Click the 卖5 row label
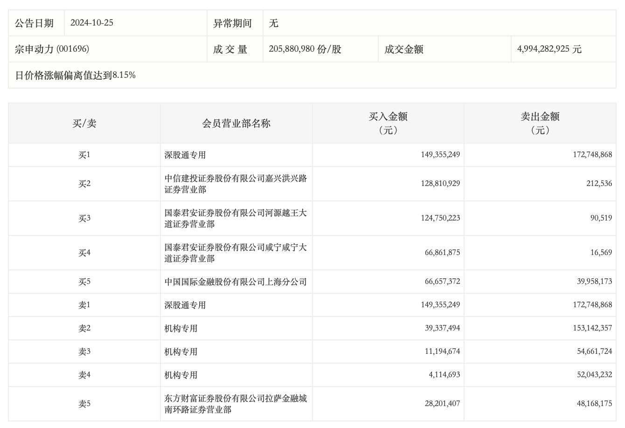 coord(84,404)
